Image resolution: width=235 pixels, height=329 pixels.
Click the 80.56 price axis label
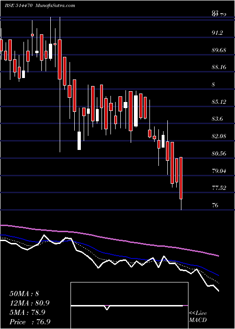click(x=219, y=154)
